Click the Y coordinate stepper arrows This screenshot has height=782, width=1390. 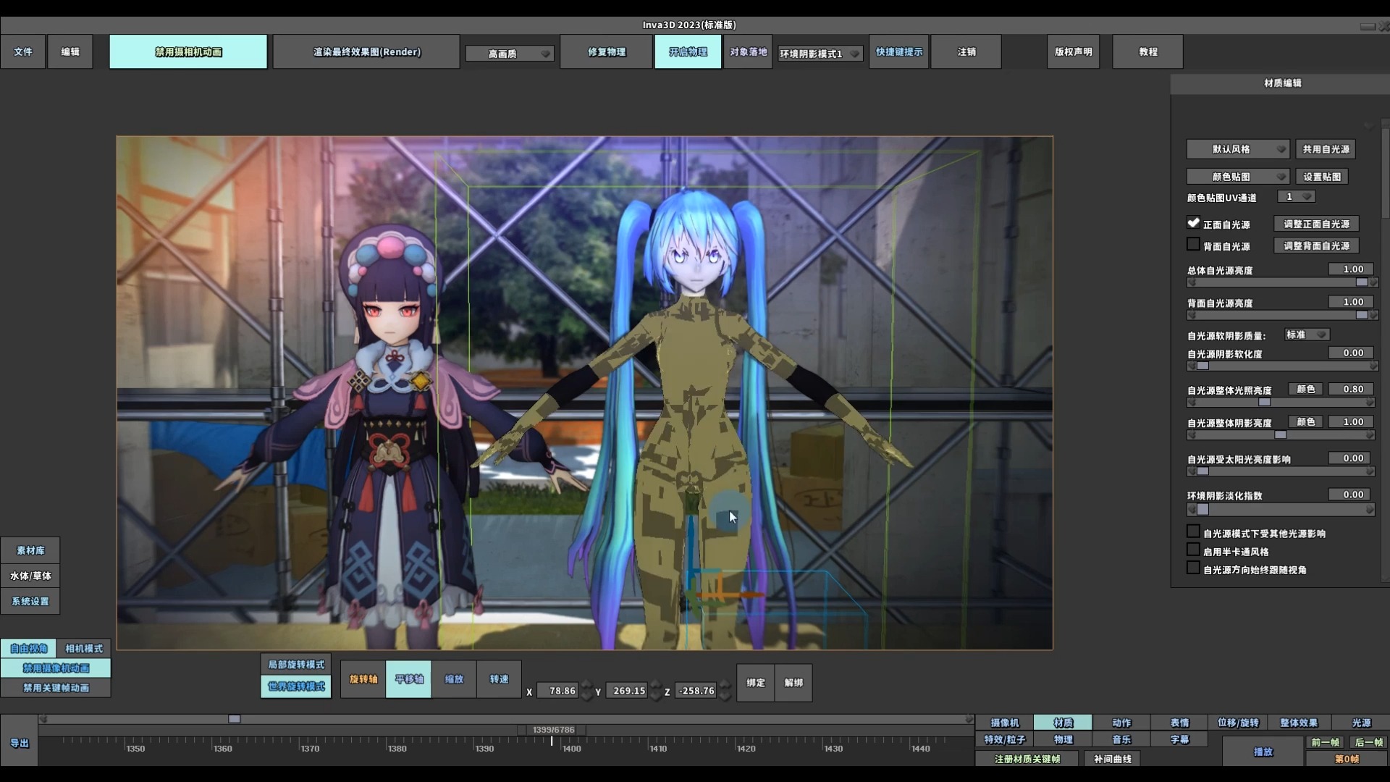point(656,691)
